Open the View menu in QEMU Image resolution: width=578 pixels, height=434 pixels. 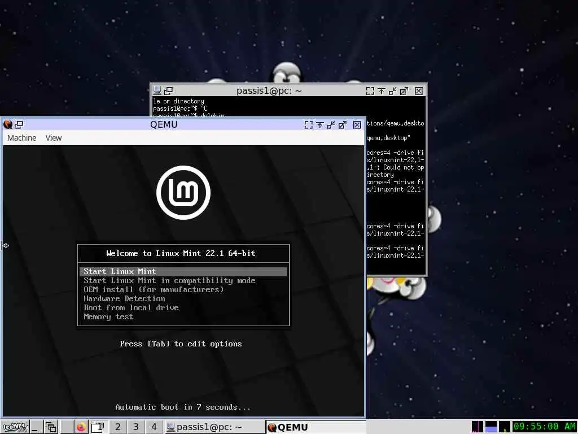(54, 138)
